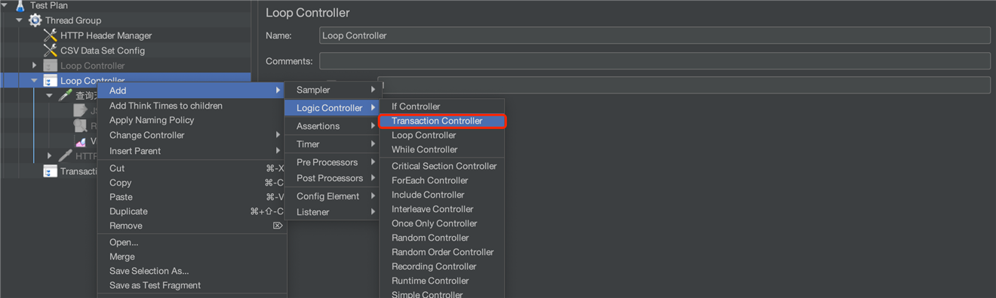Select the CSV Data Set Config icon

[x=51, y=51]
